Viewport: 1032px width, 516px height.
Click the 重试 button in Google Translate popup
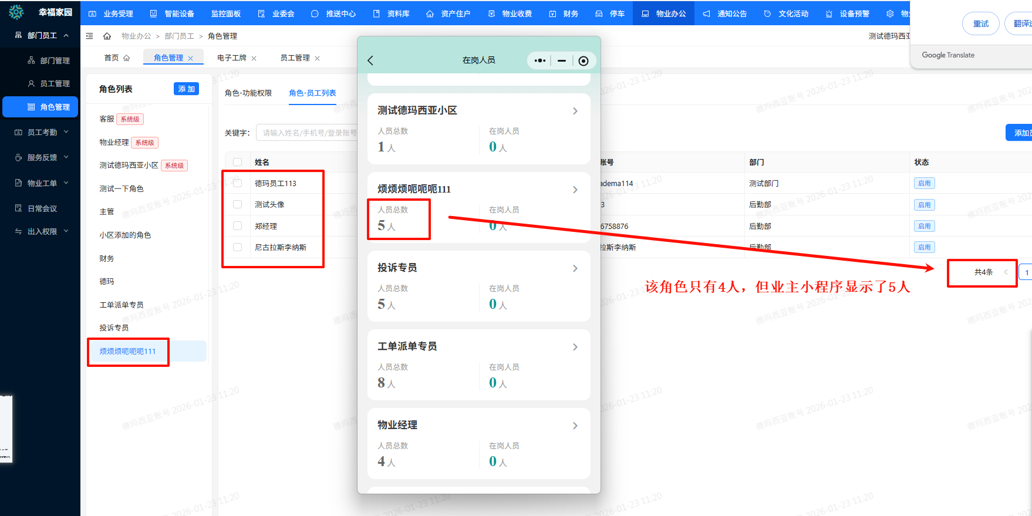[980, 23]
